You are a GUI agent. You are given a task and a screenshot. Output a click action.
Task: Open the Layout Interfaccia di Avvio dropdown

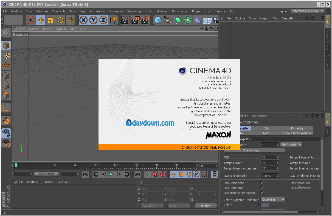(308, 11)
